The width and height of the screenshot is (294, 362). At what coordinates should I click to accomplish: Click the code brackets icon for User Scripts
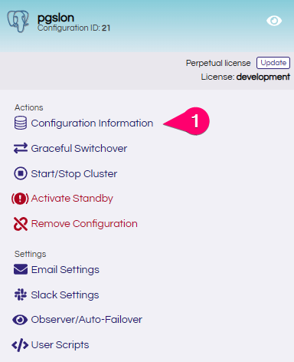coord(20,345)
